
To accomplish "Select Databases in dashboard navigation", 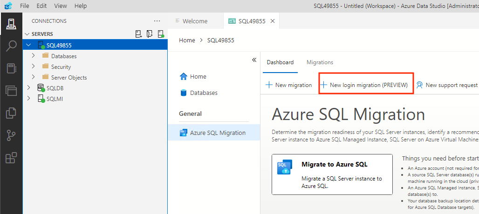I will tap(214, 93).
